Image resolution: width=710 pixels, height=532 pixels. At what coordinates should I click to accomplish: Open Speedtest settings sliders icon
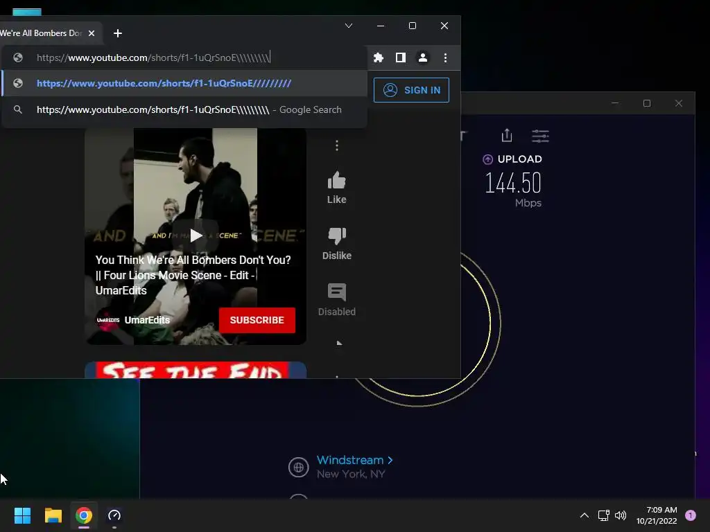540,136
